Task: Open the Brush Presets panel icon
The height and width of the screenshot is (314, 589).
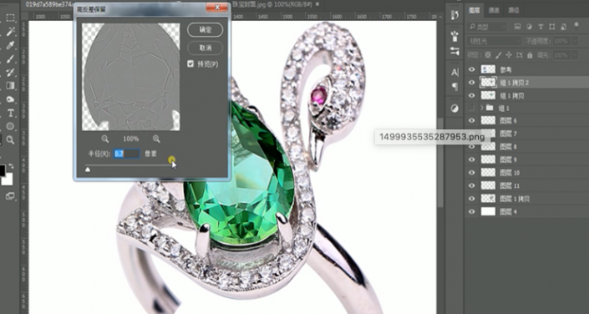Action: pyautogui.click(x=454, y=37)
